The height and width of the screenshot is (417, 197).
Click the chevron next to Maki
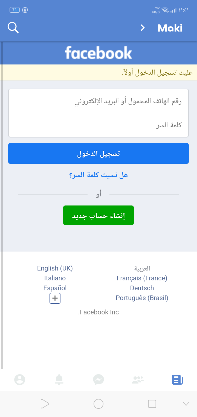pyautogui.click(x=142, y=28)
